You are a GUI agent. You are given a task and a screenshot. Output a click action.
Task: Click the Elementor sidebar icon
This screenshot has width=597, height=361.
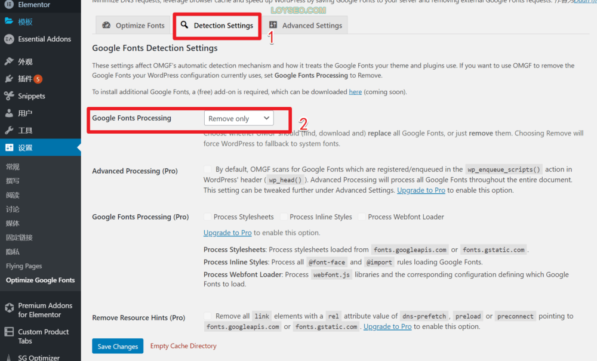tap(9, 4)
